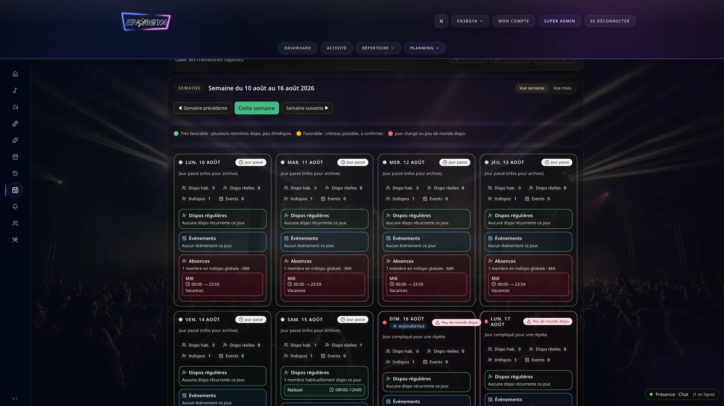
Task: Open the Nelson availability row
Action: [324, 390]
